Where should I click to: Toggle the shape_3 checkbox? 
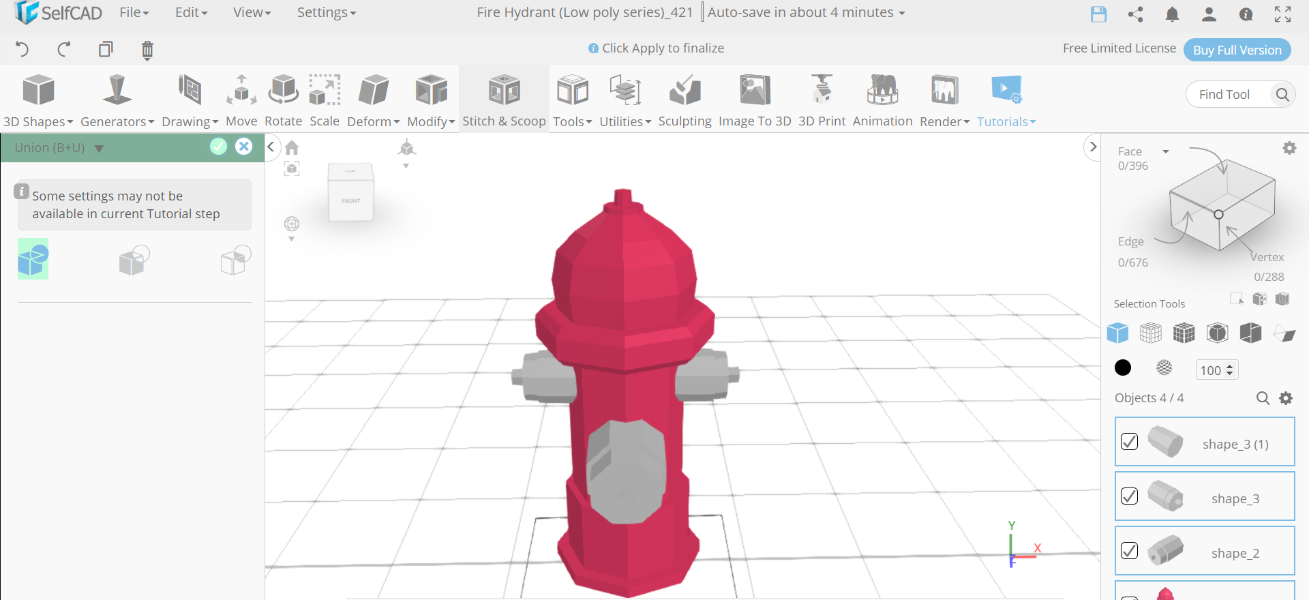pos(1129,496)
